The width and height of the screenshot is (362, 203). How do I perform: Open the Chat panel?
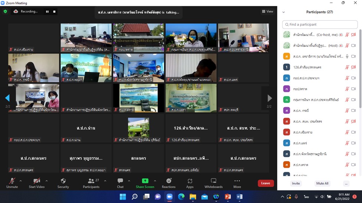[x=120, y=181]
